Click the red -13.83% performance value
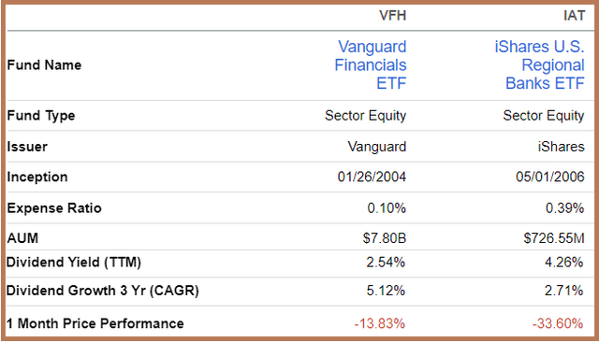 (x=380, y=323)
